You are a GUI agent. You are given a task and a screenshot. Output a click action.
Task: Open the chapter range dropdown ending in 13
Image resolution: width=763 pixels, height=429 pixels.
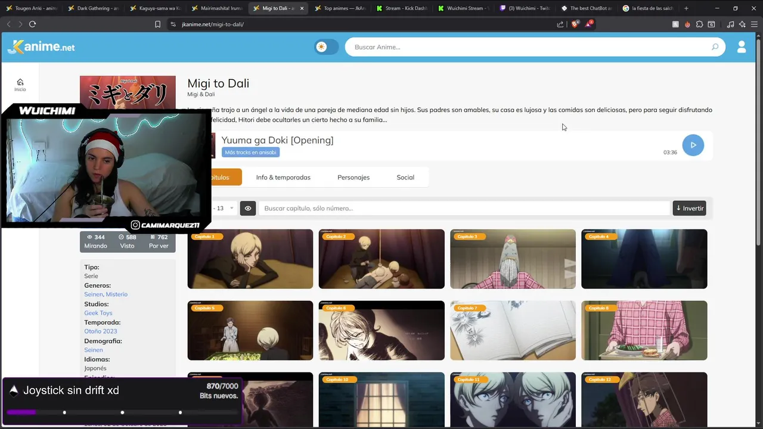[223, 208]
